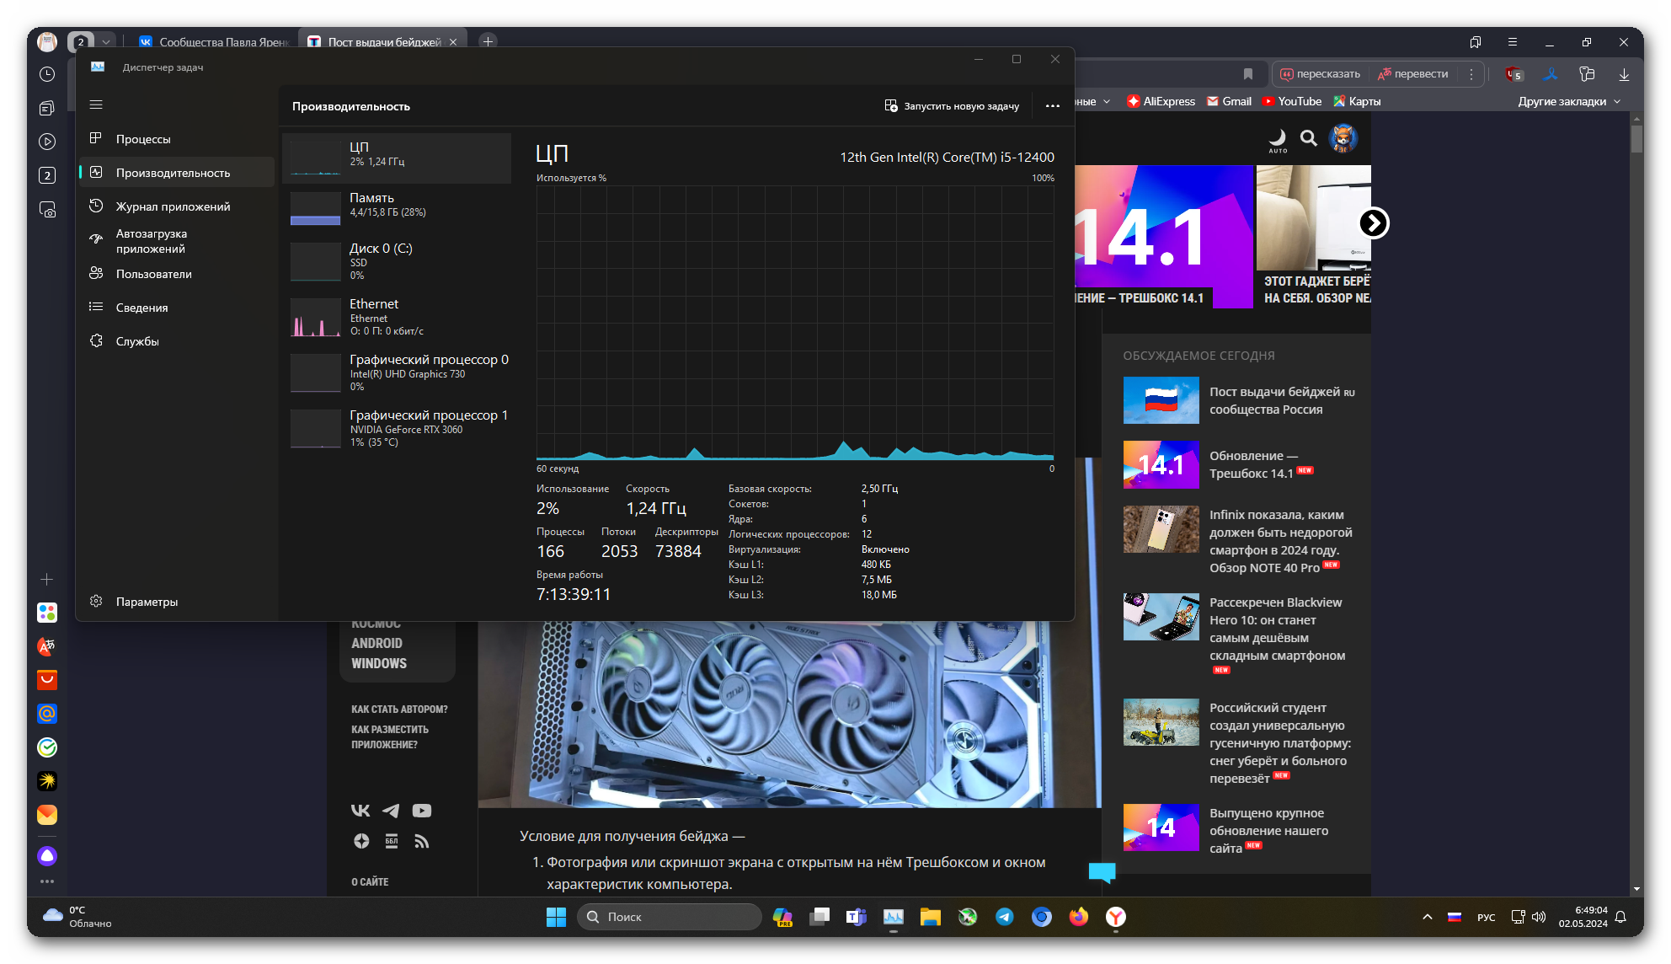Image resolution: width=1671 pixels, height=964 pixels.
Task: Click Запустить новую задачу button
Action: click(x=952, y=106)
